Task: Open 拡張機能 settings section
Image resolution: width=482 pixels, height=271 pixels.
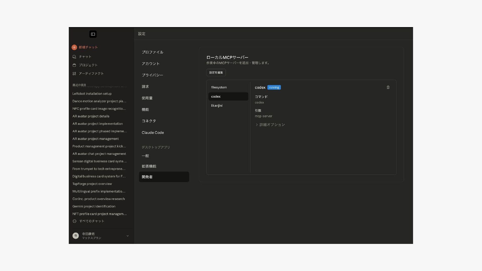Action: 149,166
